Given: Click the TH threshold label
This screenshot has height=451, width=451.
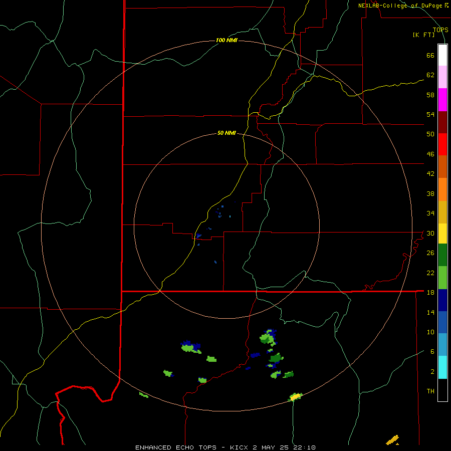Looking at the screenshot, I should point(430,391).
